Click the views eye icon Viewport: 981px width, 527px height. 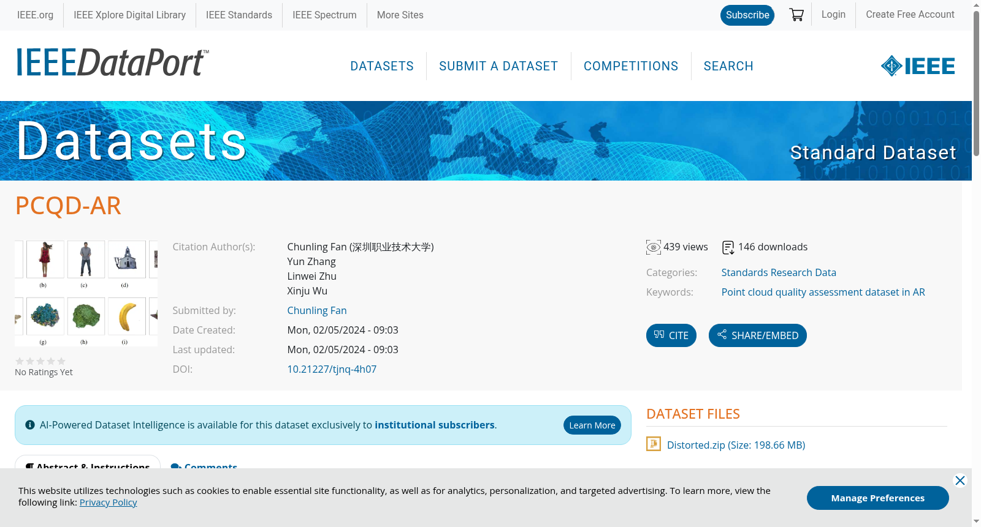click(x=654, y=247)
